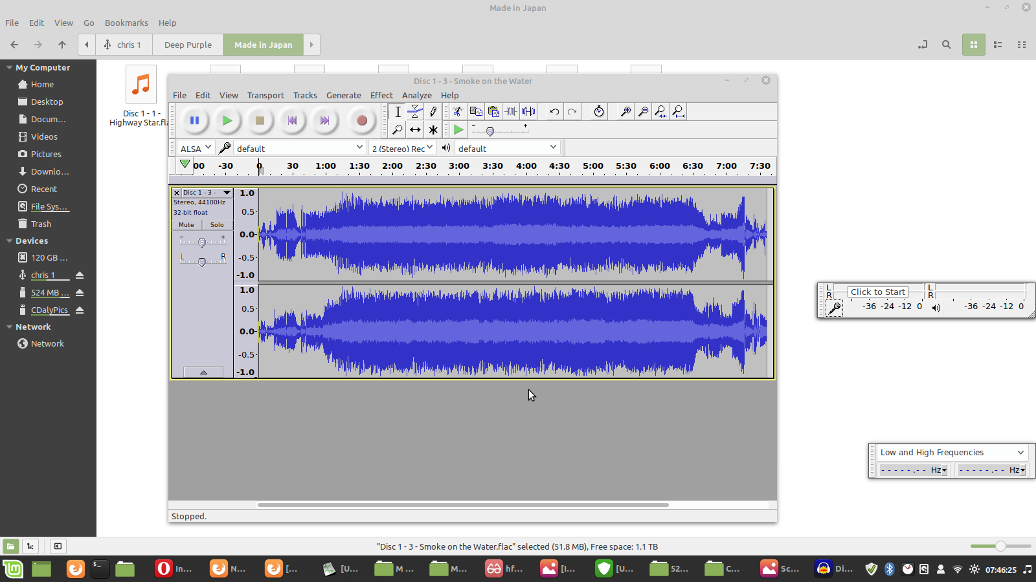The height and width of the screenshot is (582, 1036).
Task: Open the Linux Mint start menu
Action: pos(13,569)
